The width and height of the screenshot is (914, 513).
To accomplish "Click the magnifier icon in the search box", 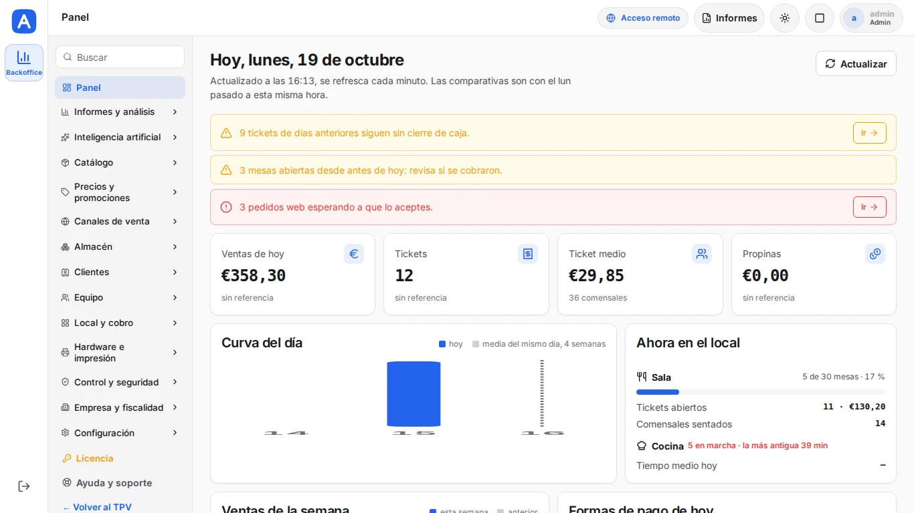I will 68,57.
